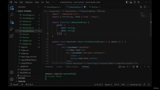
Task: Switch to OUTPUT panel tab
Action: pyautogui.click(x=59, y=67)
